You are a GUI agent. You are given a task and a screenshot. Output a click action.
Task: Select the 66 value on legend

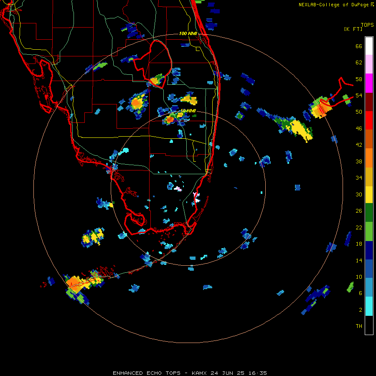pos(359,46)
